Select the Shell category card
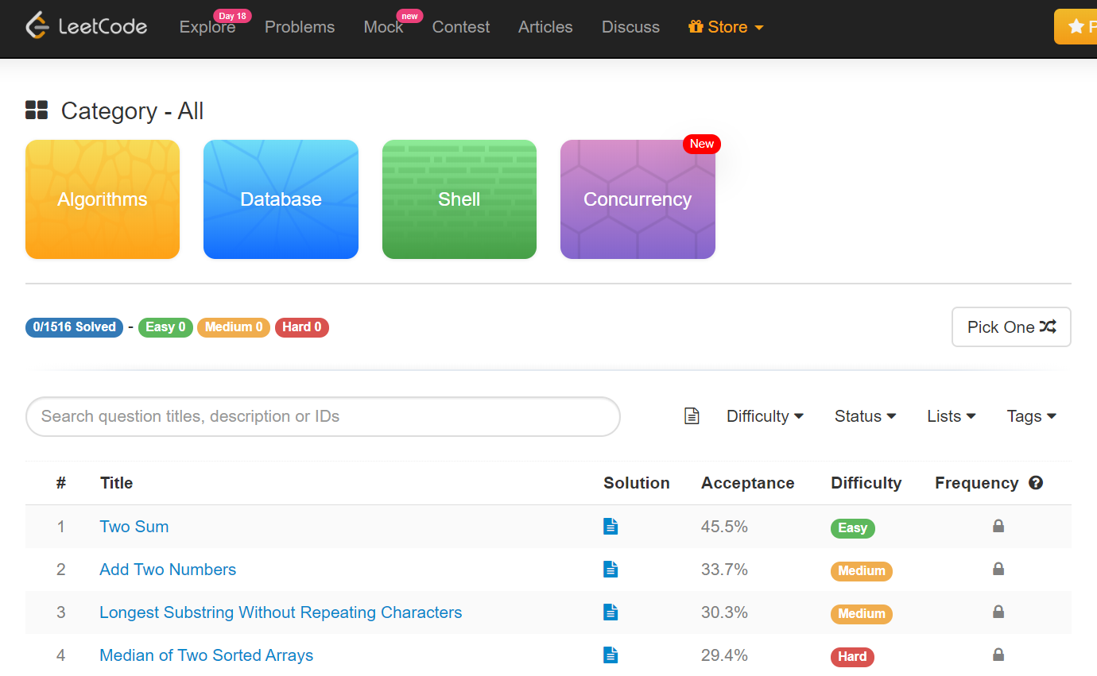 click(x=459, y=199)
